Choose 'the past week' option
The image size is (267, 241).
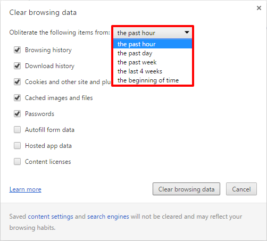pos(153,62)
